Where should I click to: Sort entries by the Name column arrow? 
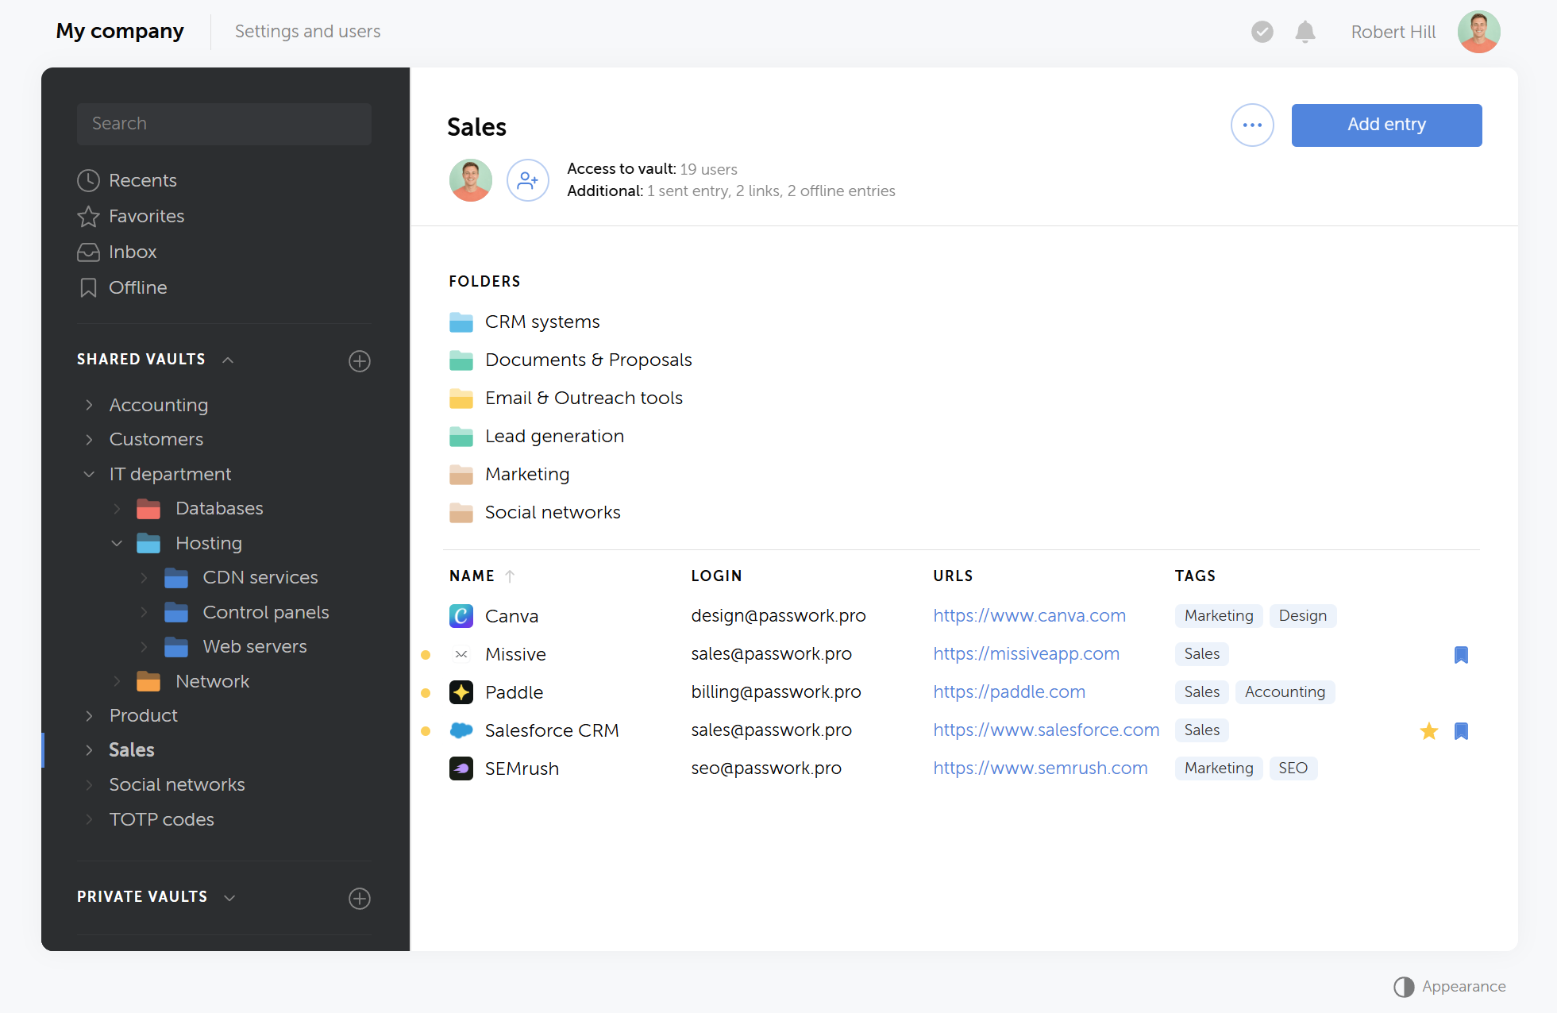tap(510, 576)
